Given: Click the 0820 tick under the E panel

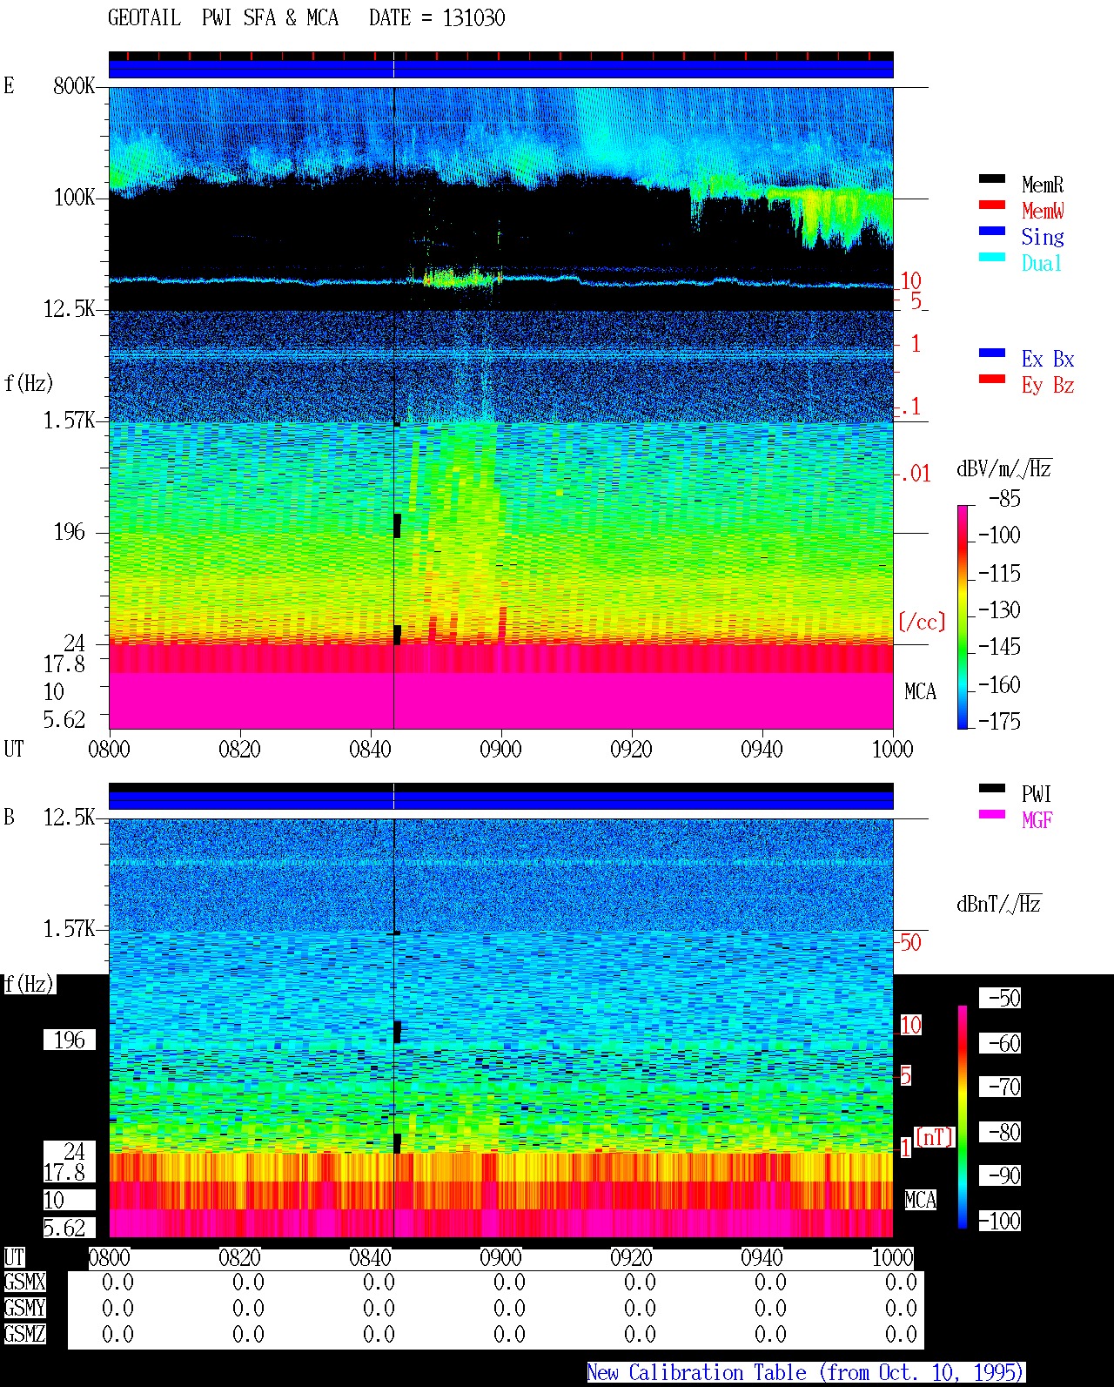Looking at the screenshot, I should pyautogui.click(x=239, y=749).
